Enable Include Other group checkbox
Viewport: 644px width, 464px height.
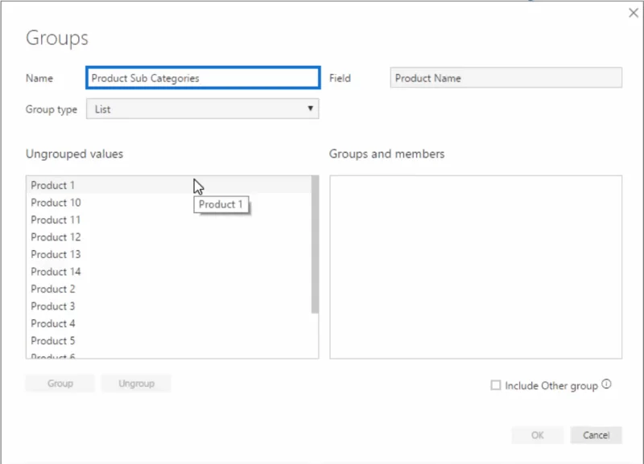496,385
